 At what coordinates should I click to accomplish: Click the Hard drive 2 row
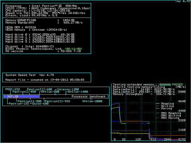(x=40, y=39)
